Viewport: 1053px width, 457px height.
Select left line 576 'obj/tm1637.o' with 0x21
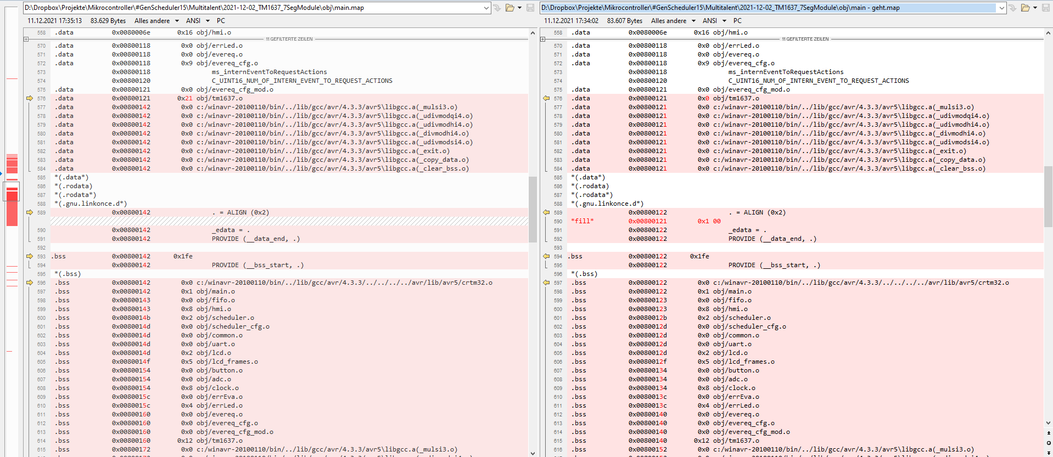click(x=289, y=98)
